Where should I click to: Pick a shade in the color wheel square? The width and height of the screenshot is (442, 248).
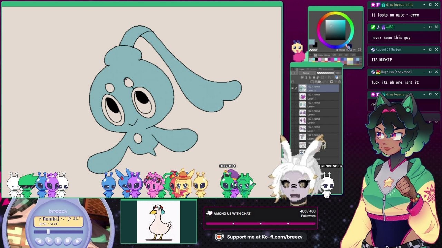(x=336, y=30)
